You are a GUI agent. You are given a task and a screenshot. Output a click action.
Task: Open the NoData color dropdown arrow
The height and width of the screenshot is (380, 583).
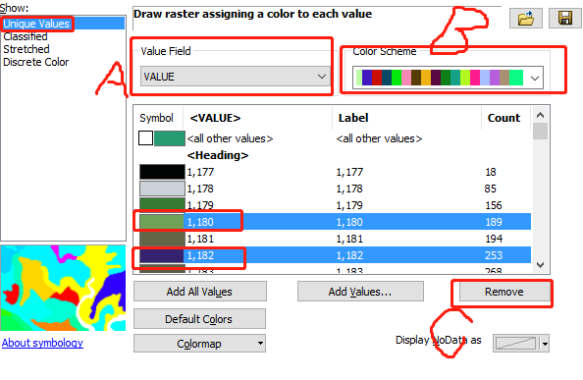[545, 344]
